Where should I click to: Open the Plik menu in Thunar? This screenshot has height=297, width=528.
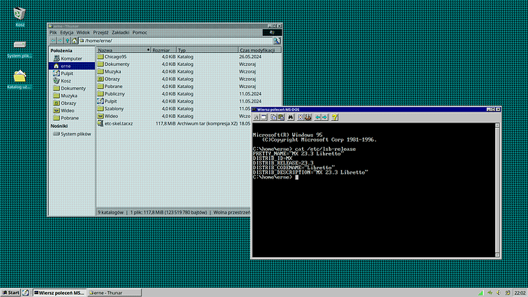pos(54,33)
